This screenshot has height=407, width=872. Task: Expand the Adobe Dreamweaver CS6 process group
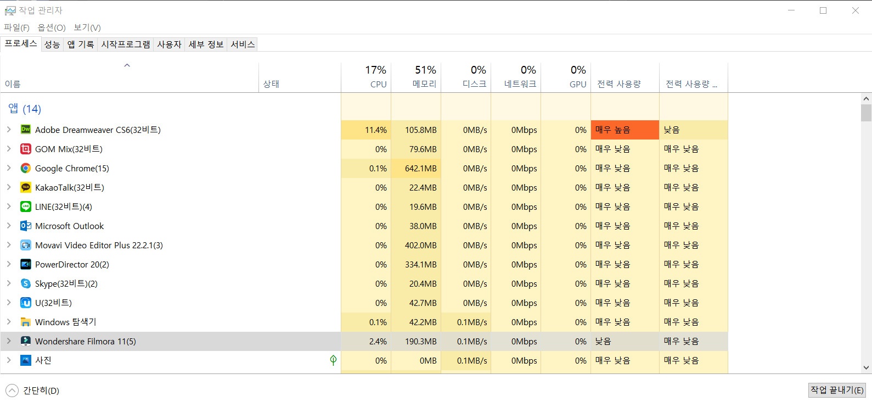(x=9, y=130)
